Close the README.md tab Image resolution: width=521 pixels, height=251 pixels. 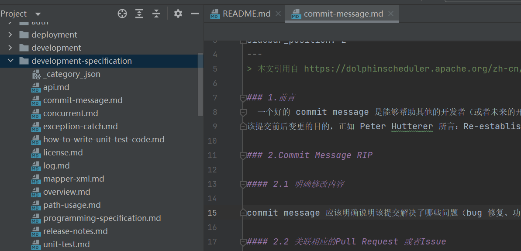(278, 14)
